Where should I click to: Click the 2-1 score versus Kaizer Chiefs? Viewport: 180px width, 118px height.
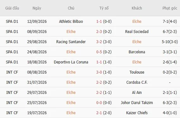(99, 113)
